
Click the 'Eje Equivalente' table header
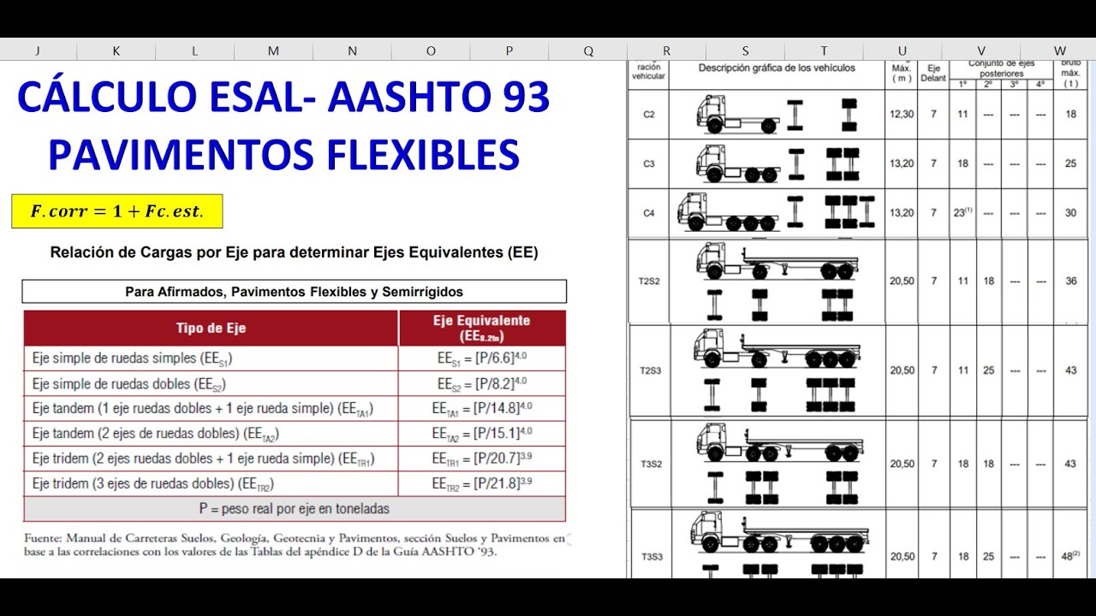482,328
